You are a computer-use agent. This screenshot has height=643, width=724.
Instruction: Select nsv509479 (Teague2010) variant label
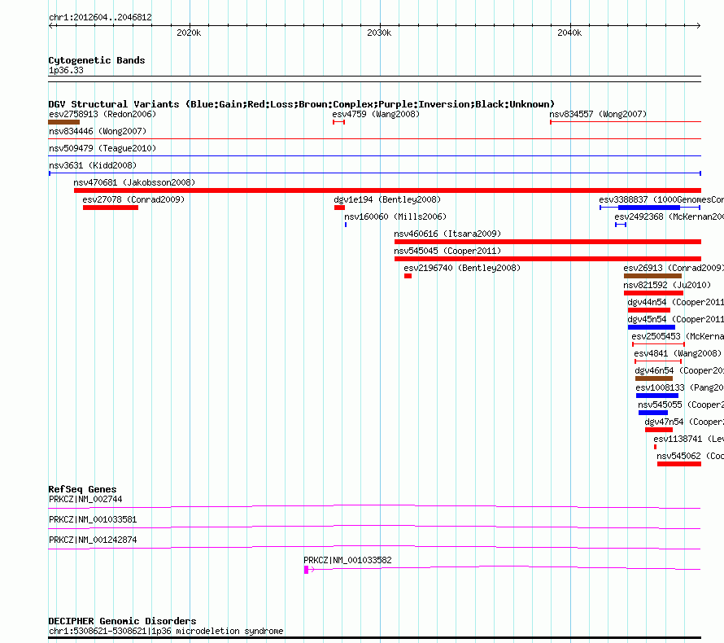(102, 148)
